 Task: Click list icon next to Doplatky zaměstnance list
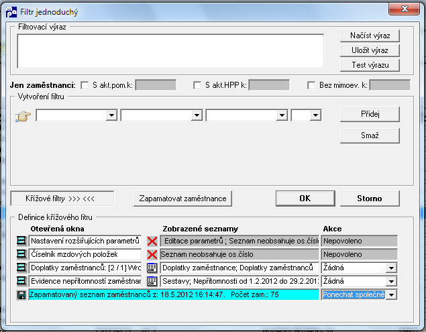coord(152,268)
